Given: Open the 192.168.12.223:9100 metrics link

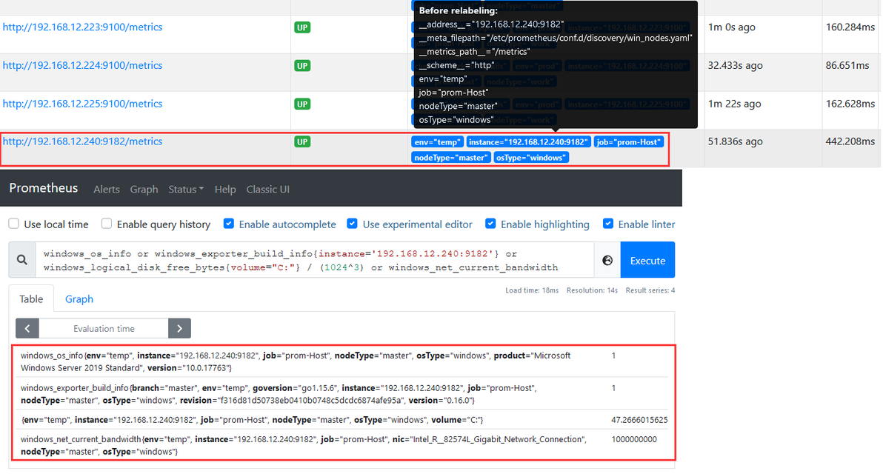Looking at the screenshot, I should (x=82, y=27).
